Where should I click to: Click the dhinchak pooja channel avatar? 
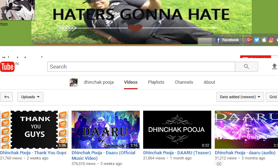[x=73, y=82]
